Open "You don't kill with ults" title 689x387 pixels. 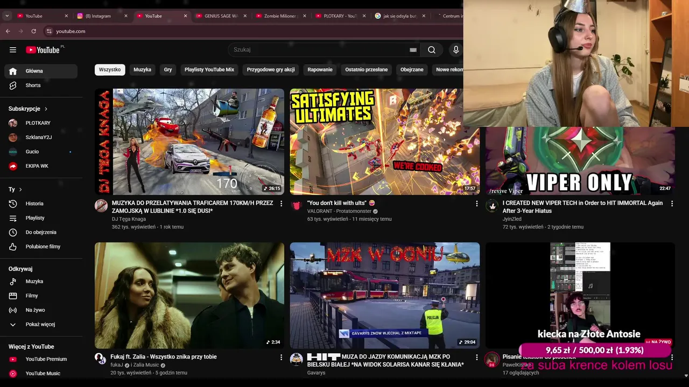341,203
